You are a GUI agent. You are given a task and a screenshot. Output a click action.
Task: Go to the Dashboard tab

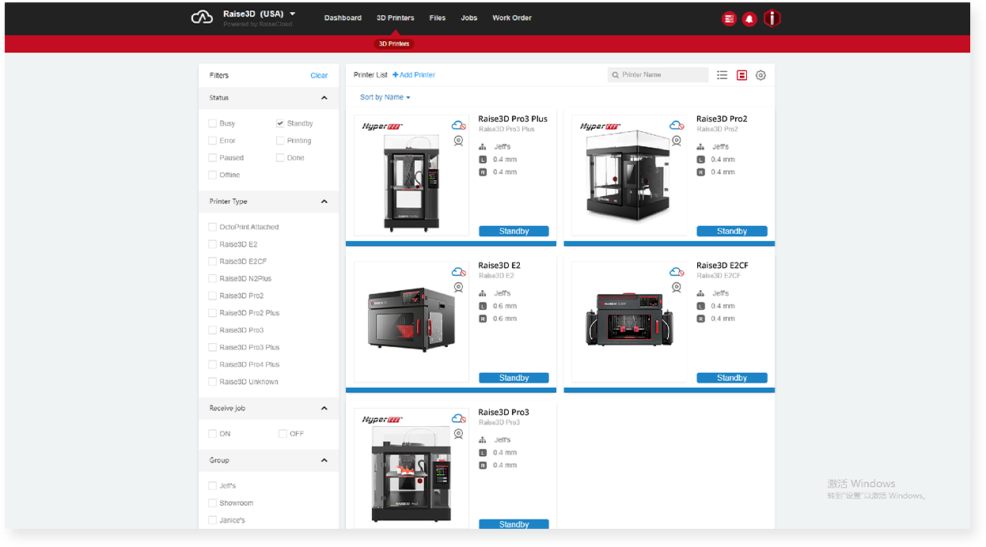click(343, 18)
